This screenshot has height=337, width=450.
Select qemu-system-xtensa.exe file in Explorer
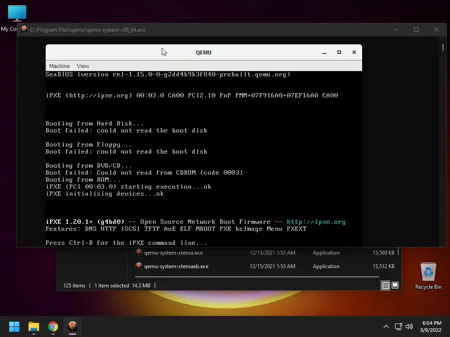(x=264, y=253)
